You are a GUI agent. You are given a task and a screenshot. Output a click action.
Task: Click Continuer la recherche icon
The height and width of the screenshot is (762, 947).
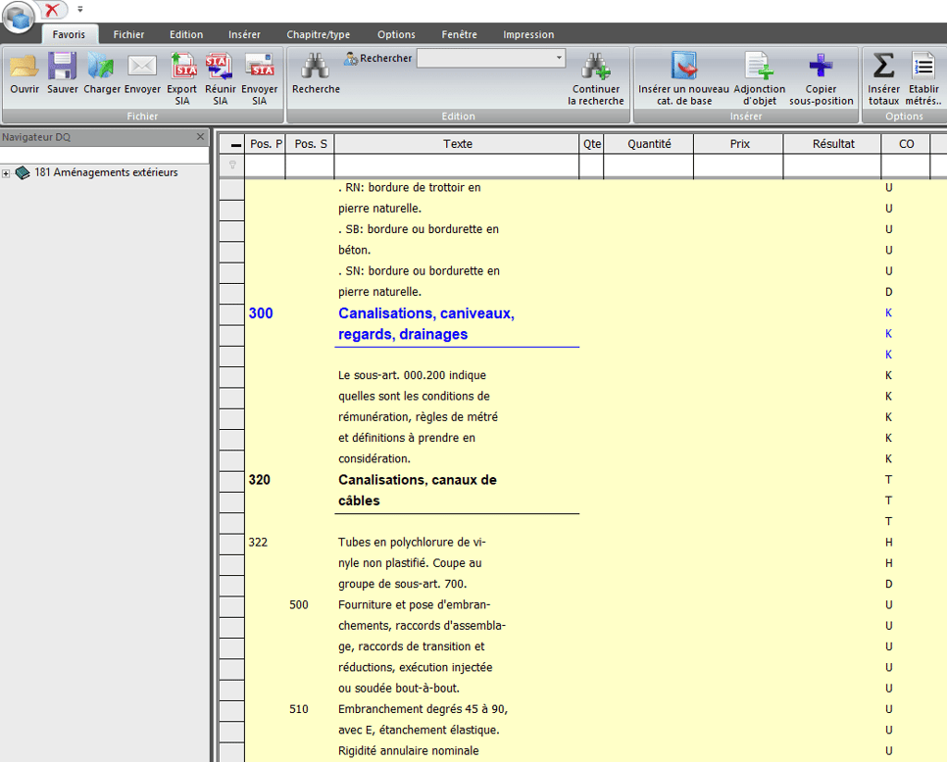coord(595,78)
